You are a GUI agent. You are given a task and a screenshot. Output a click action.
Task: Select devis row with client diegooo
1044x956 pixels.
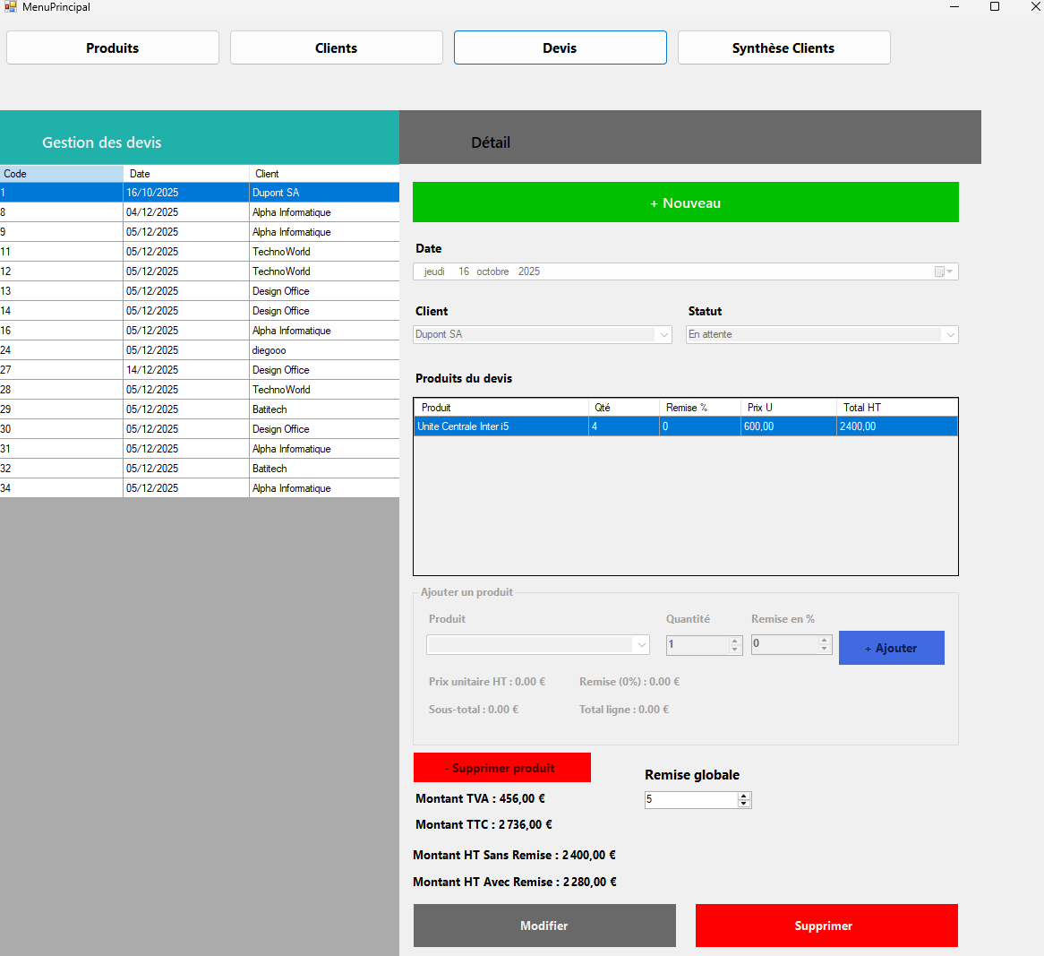coord(269,350)
